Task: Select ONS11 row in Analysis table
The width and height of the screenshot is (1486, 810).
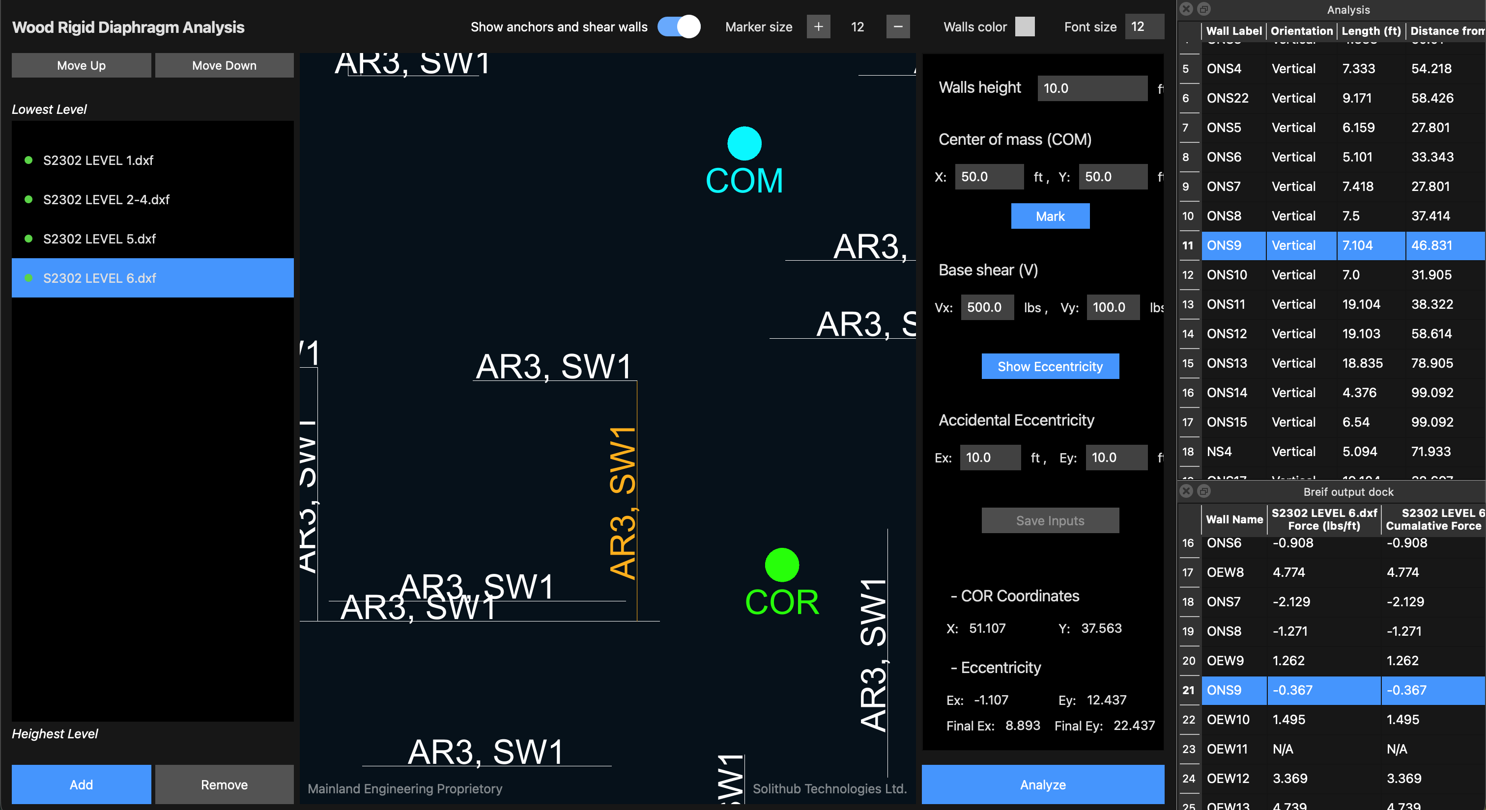Action: pos(1226,304)
